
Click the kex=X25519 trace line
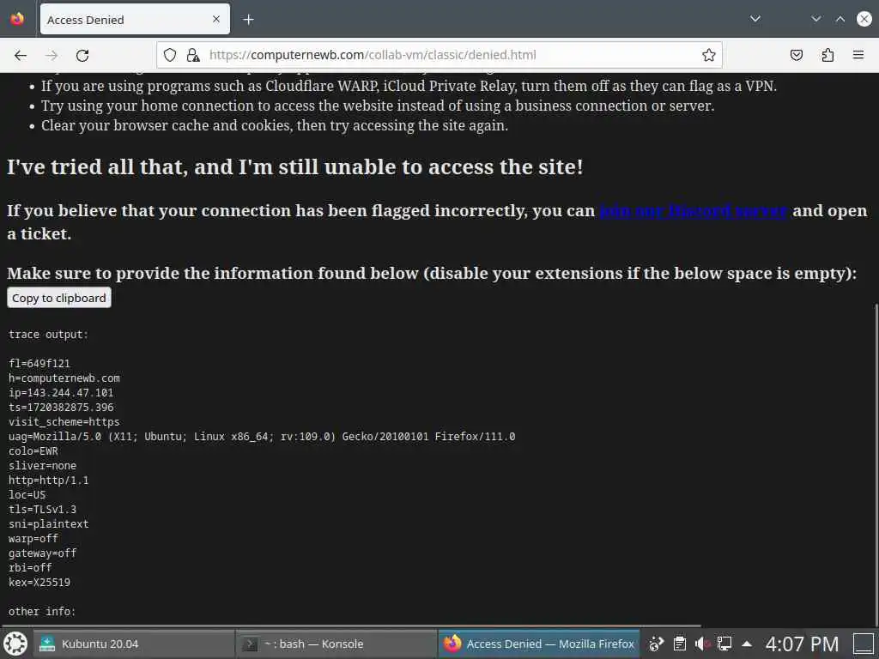pos(39,583)
